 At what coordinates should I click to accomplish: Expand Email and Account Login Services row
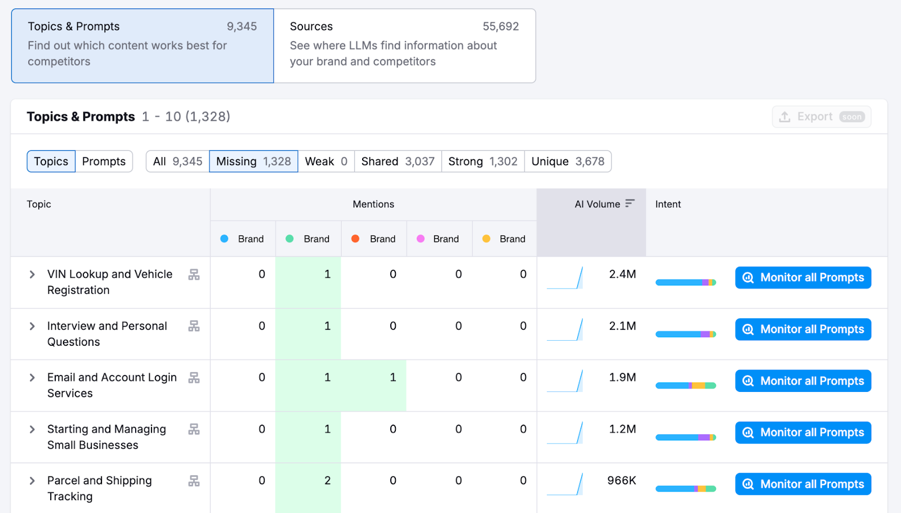[x=32, y=378]
